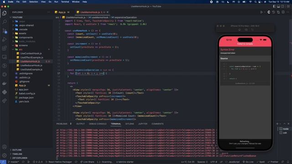This screenshot has height=164, width=292.
Task: Expand the components folder
Action: (31, 37)
